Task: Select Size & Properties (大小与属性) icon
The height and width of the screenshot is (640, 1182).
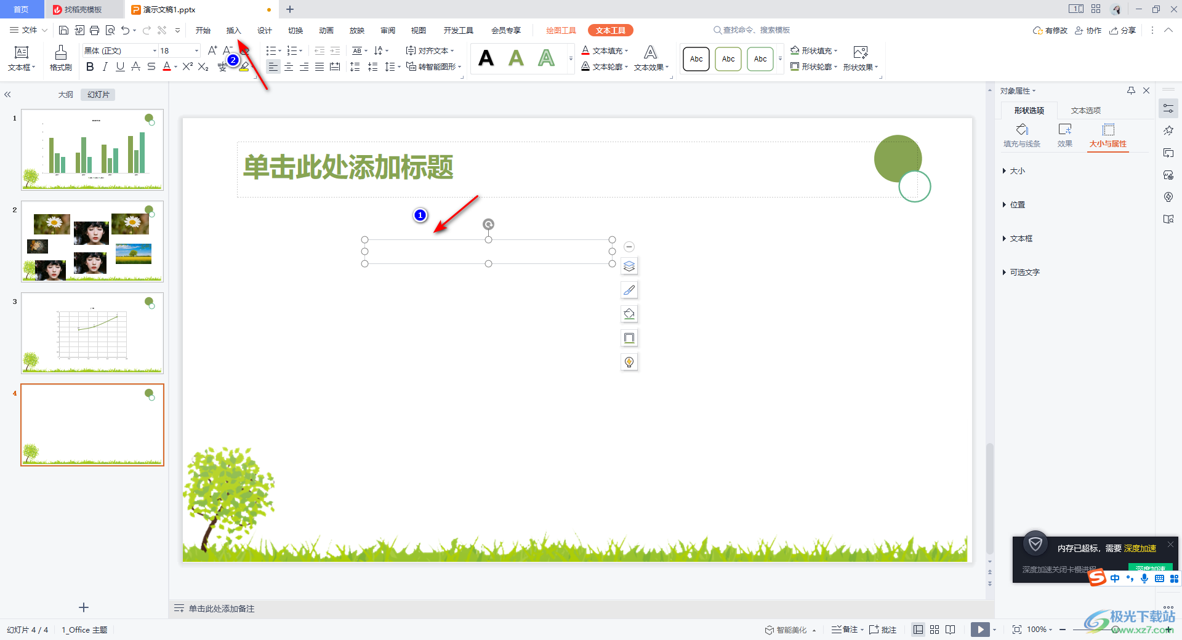Action: tap(1108, 135)
